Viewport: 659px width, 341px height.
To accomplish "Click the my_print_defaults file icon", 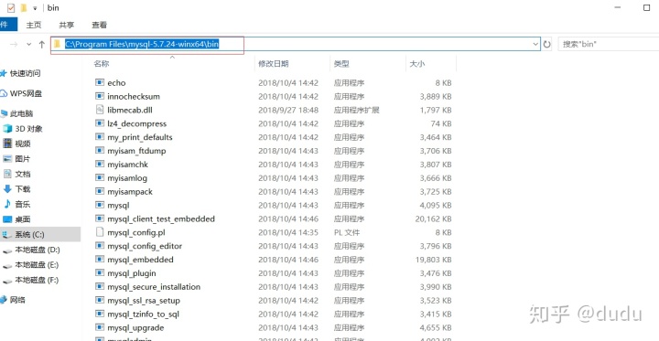I will click(x=100, y=137).
